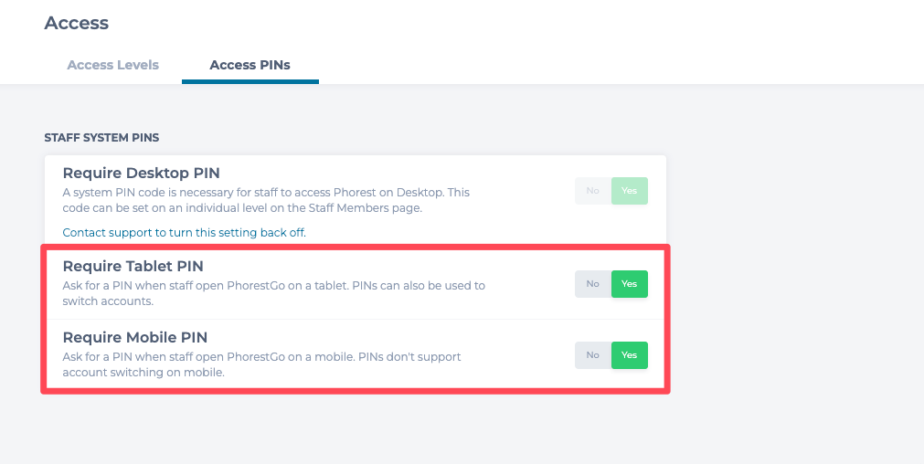Select the Access PINs tab
Screen dimensions: 924x464
tap(250, 65)
